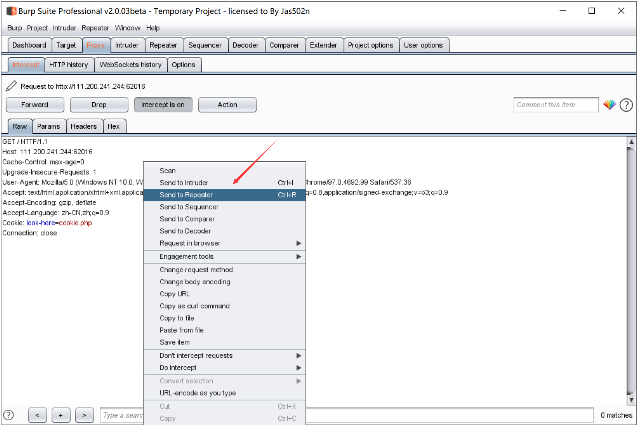Click the Cookie look-here header line
This screenshot has height=426, width=638.
pos(47,223)
